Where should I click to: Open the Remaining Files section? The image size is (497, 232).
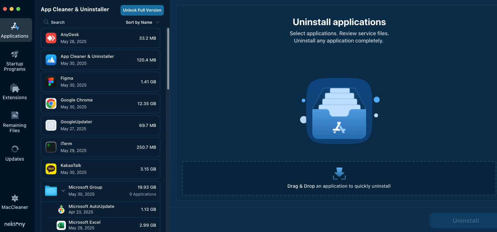(x=15, y=122)
